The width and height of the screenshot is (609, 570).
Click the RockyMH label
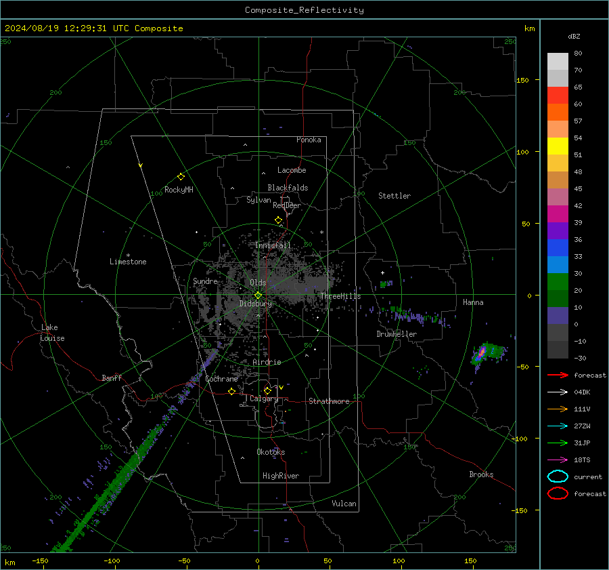[179, 190]
